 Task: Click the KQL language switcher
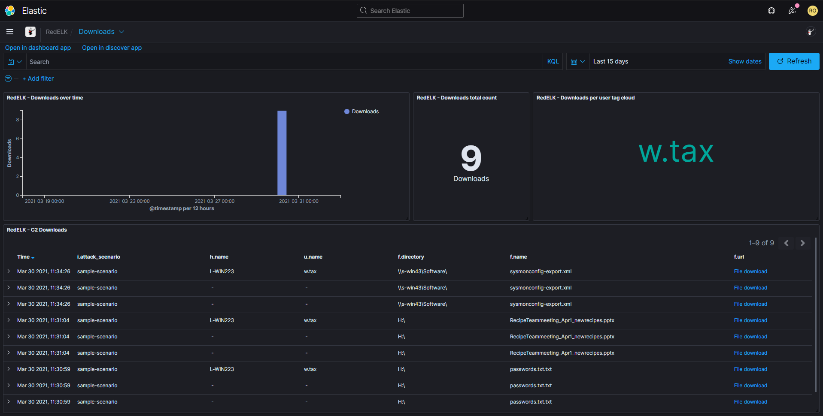coord(553,62)
